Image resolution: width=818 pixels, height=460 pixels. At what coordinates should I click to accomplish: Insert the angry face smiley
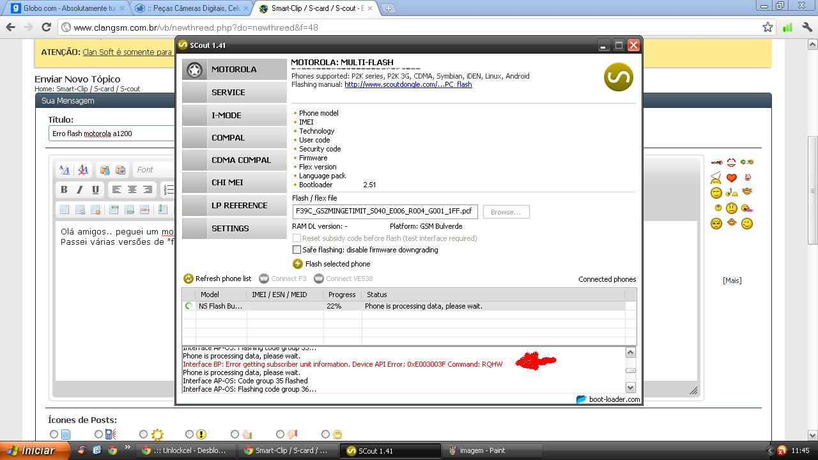pyautogui.click(x=716, y=224)
